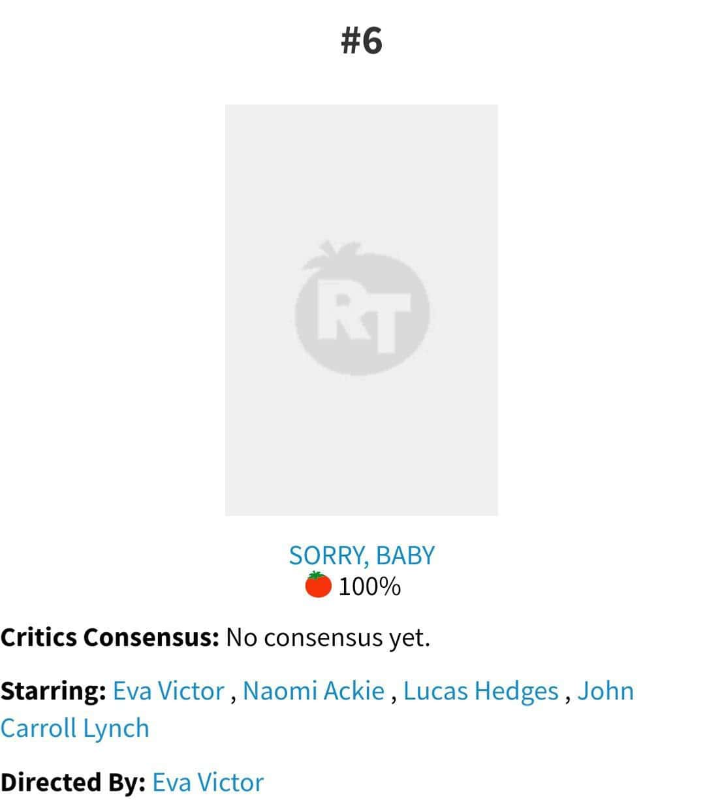This screenshot has width=705, height=806.
Task: Click the Directed By label
Action: [x=72, y=782]
